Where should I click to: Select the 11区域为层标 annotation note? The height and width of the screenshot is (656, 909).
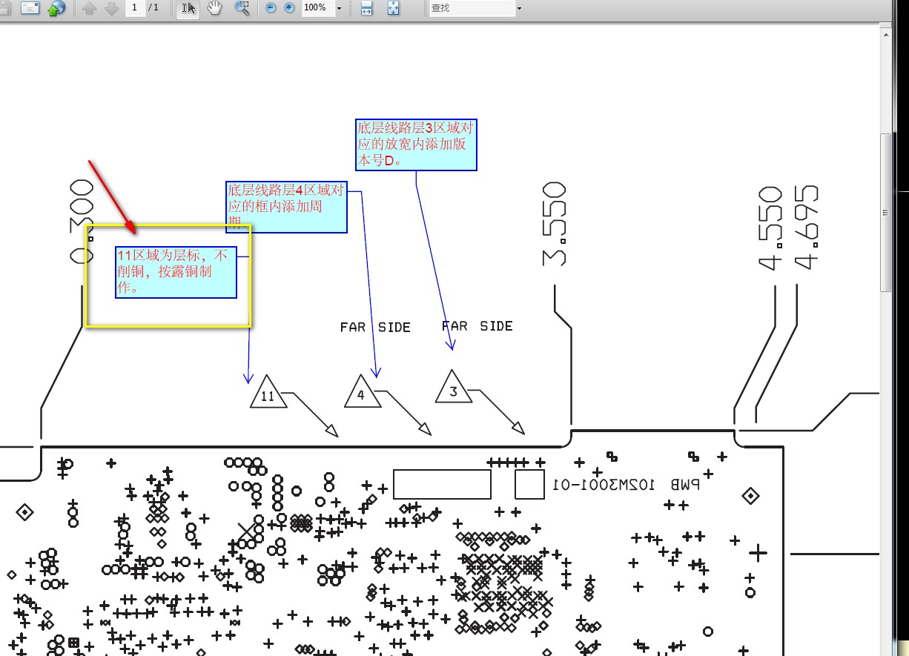(x=176, y=272)
